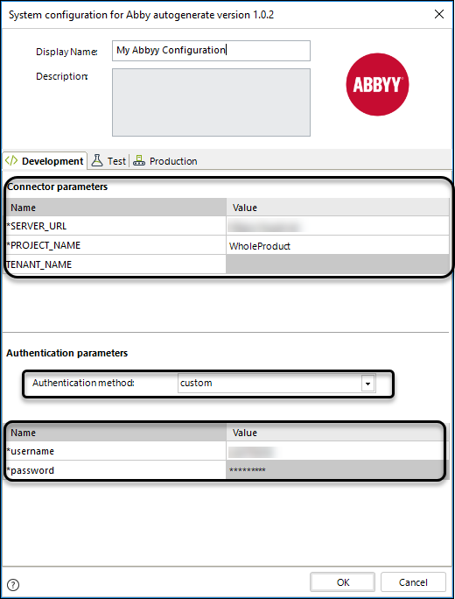Select the *username name cell

click(x=116, y=451)
